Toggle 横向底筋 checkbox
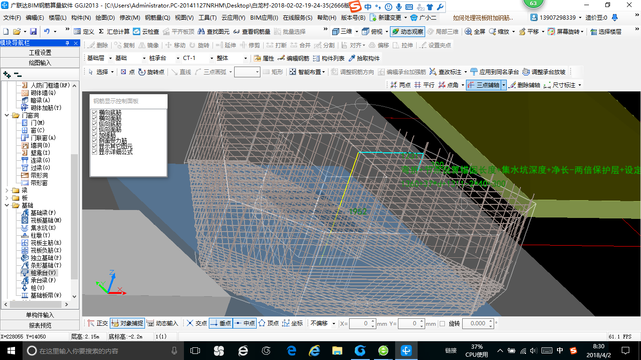Screen dimensions: 641x360 [x=94, y=112]
